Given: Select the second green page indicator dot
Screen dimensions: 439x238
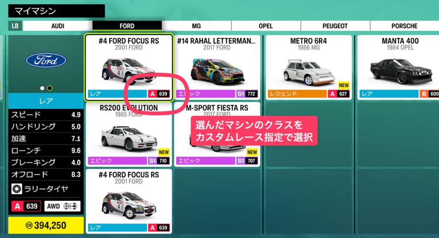Looking at the screenshot, I should pos(50,88).
